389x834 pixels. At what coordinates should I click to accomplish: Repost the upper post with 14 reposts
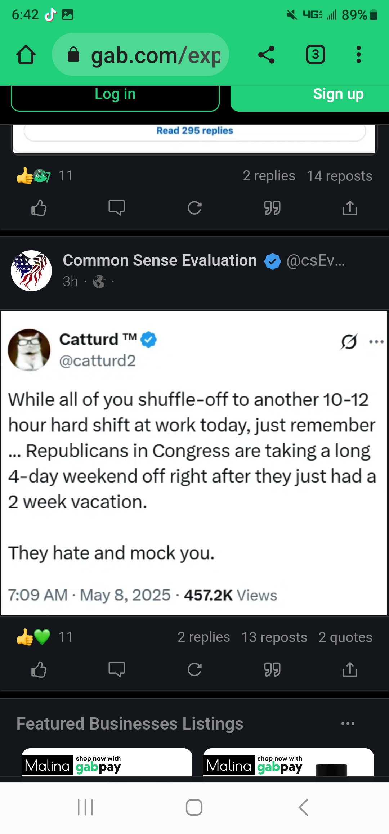pos(194,208)
